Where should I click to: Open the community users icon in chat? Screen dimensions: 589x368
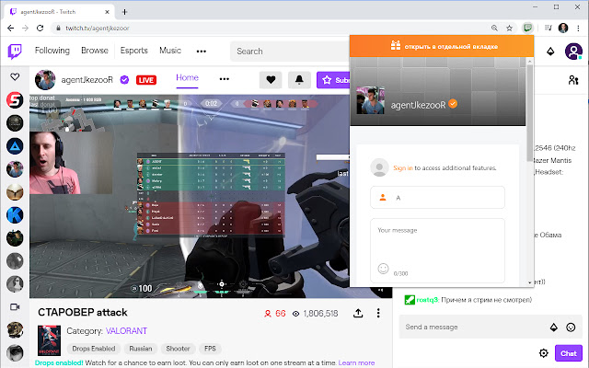pyautogui.click(x=573, y=80)
